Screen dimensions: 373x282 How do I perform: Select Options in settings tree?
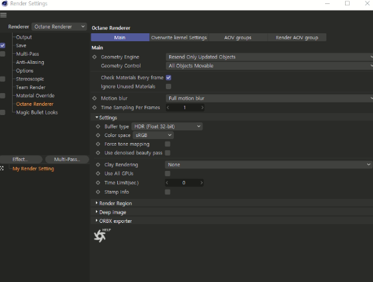[x=25, y=70]
